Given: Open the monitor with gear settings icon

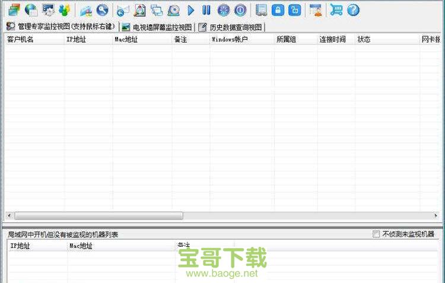Looking at the screenshot, I should click(x=48, y=10).
